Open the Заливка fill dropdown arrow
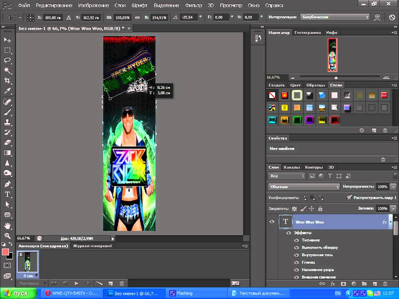Screen dimensions: 399x299 (394, 208)
